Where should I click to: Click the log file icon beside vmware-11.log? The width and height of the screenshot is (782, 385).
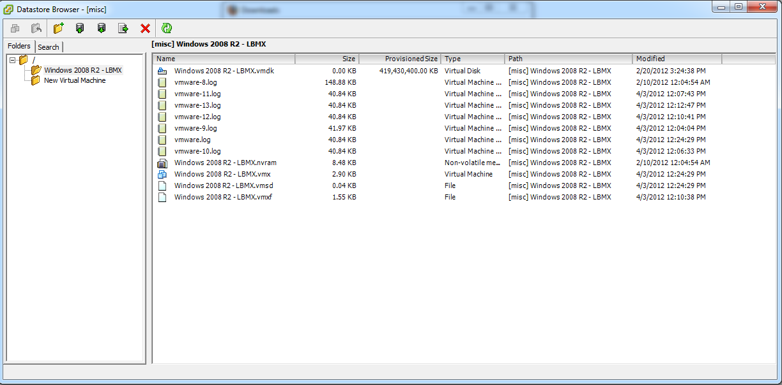(162, 94)
